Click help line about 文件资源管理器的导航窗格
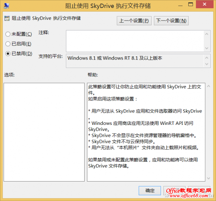The image size is (216, 201). coord(142,135)
